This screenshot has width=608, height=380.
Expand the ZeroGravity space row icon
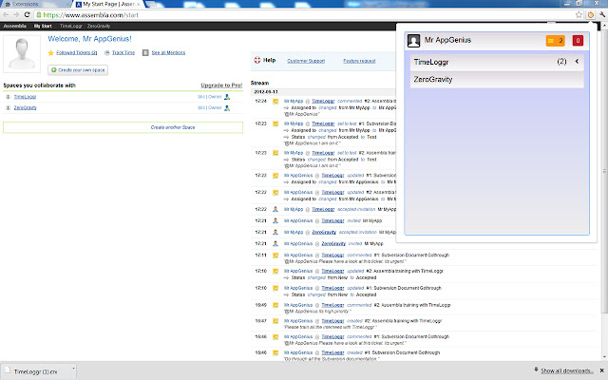(9, 107)
